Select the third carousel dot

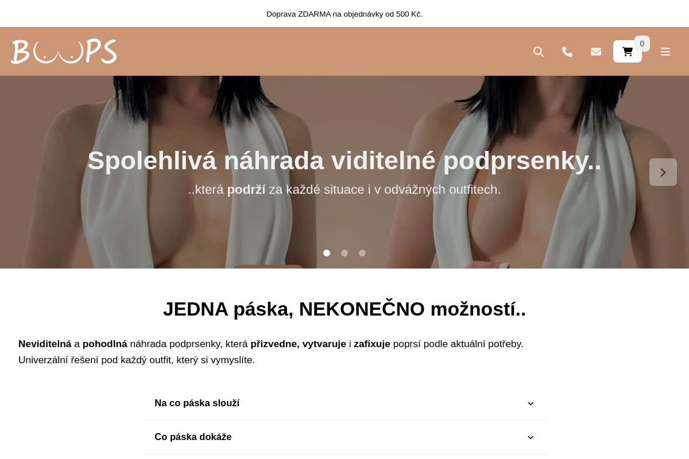[362, 253]
